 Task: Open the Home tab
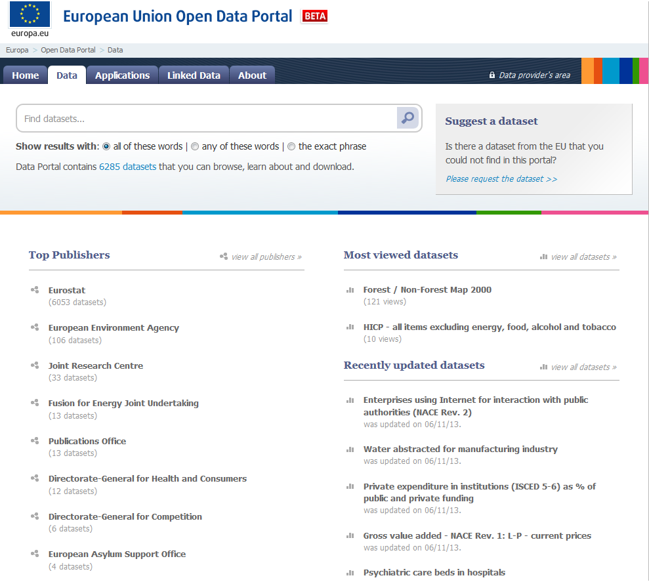click(x=25, y=75)
